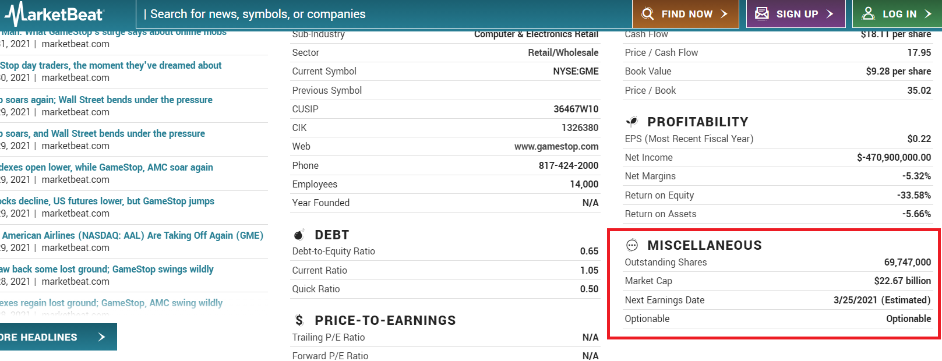942x361 pixels.
Task: Click the Log In button
Action: (897, 14)
